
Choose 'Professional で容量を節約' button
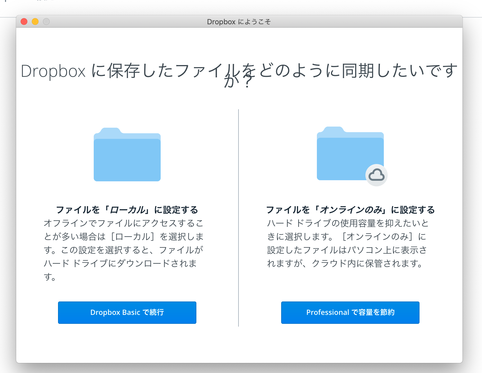click(350, 312)
